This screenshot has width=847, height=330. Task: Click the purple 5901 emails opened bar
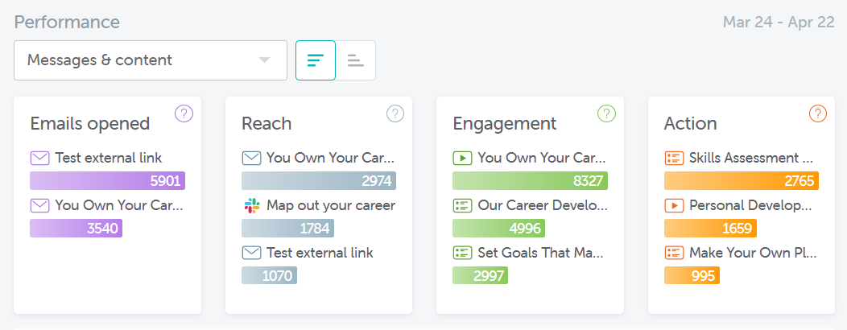107,181
